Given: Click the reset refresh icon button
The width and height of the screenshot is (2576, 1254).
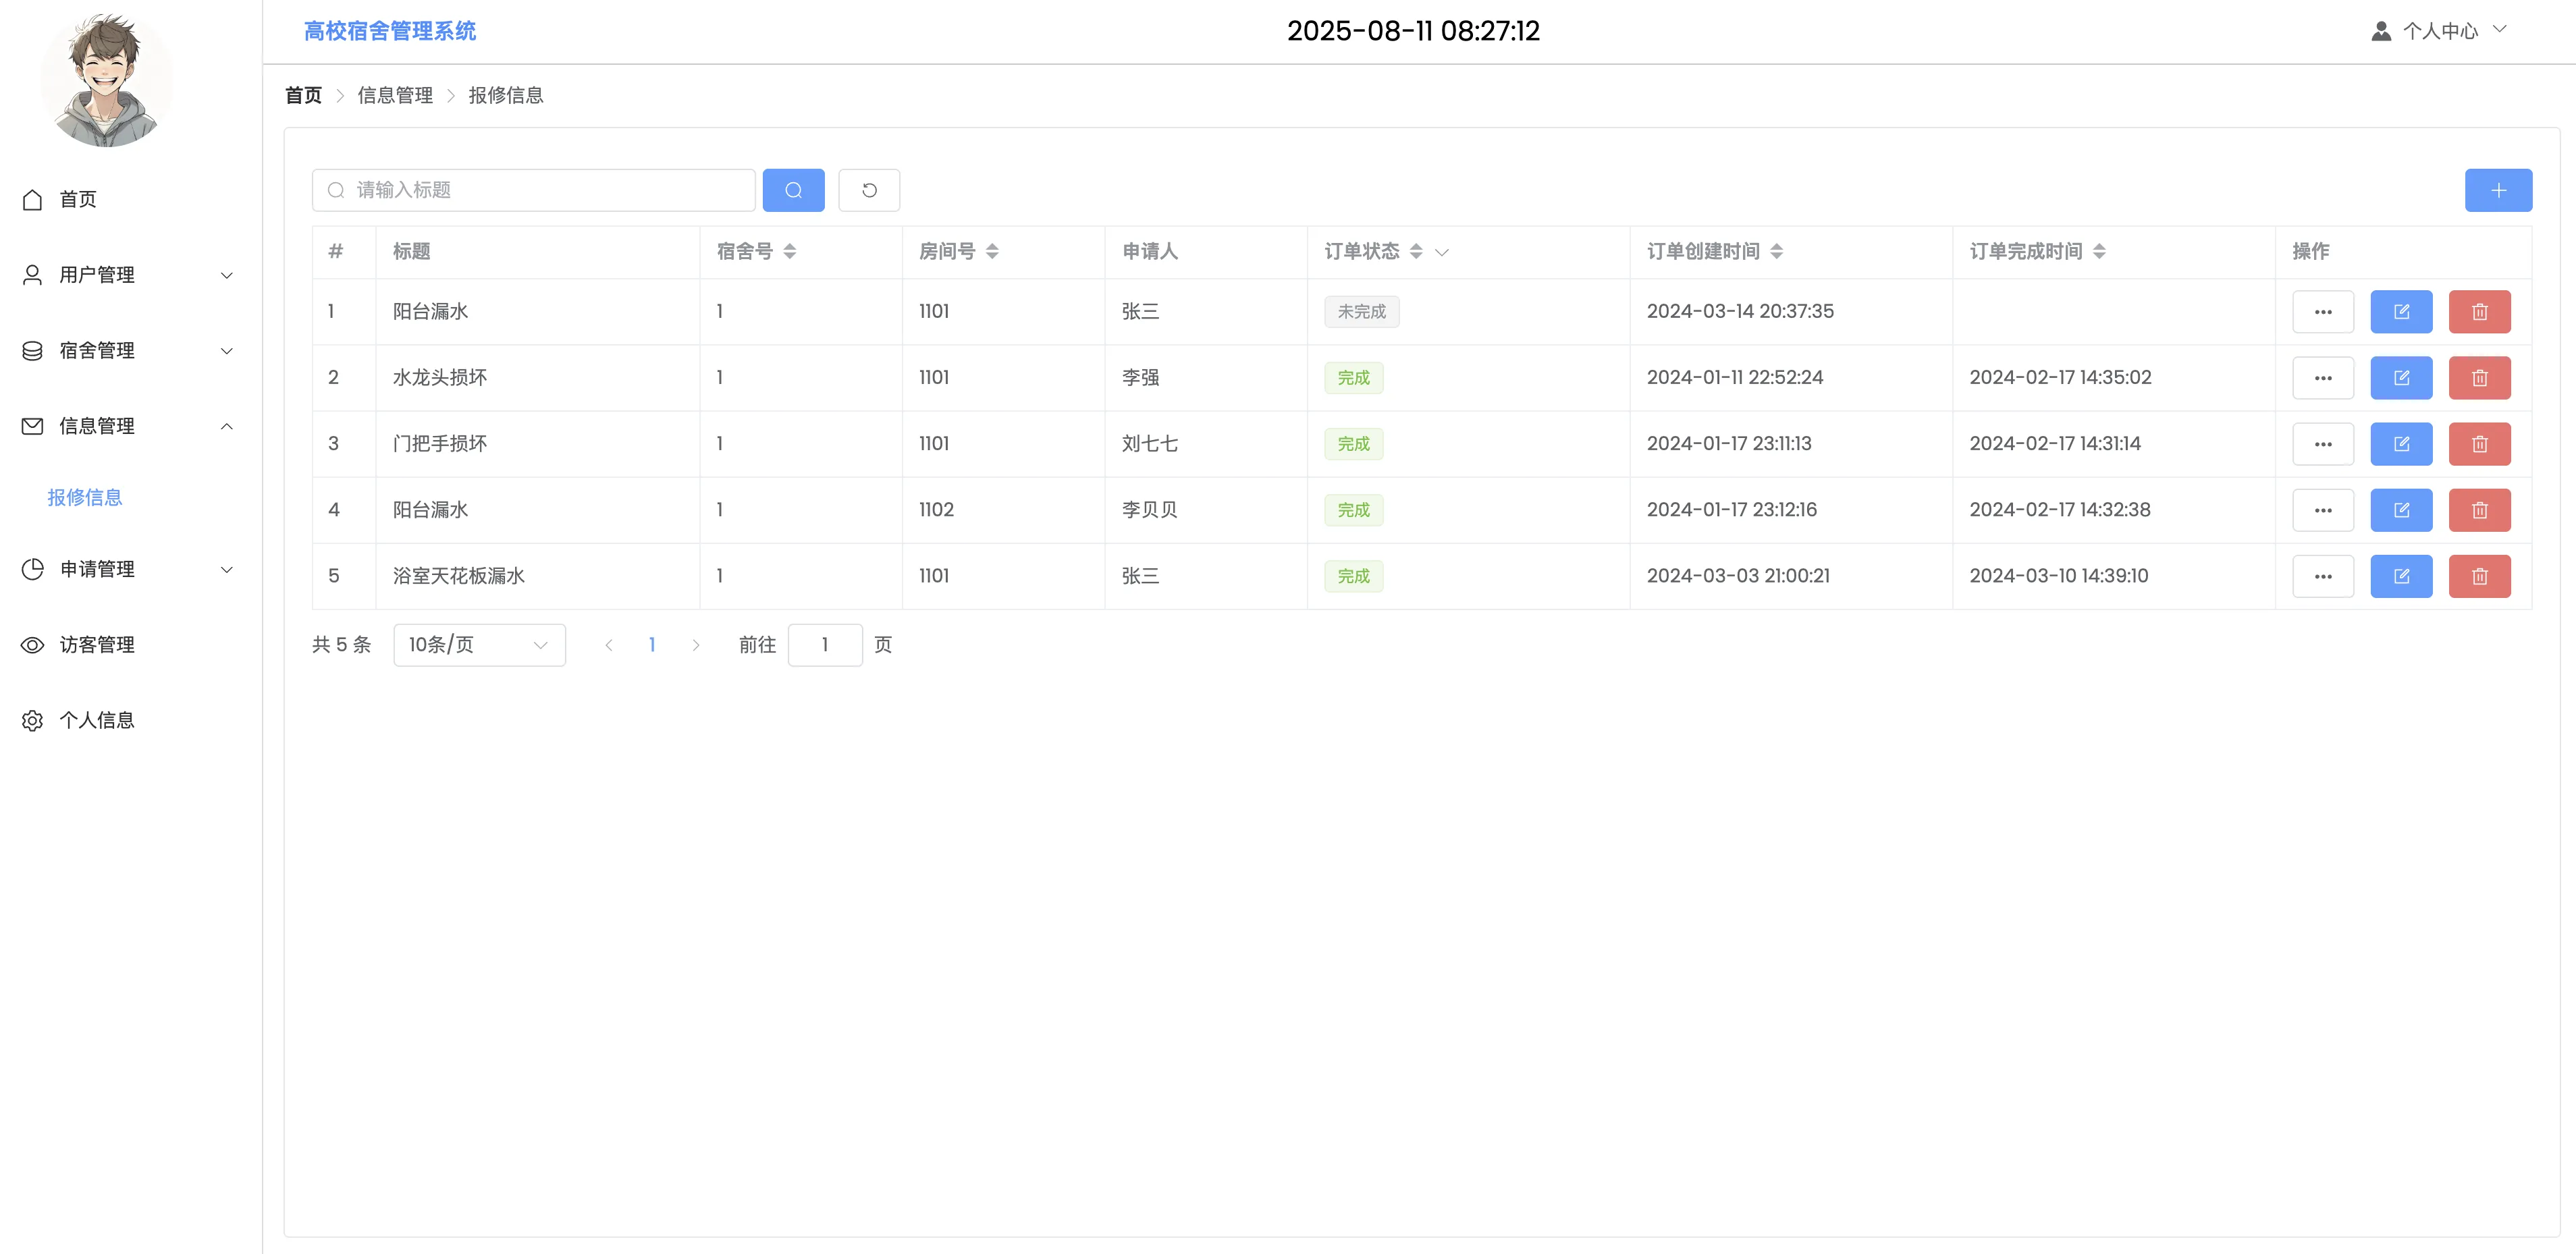Looking at the screenshot, I should (868, 190).
